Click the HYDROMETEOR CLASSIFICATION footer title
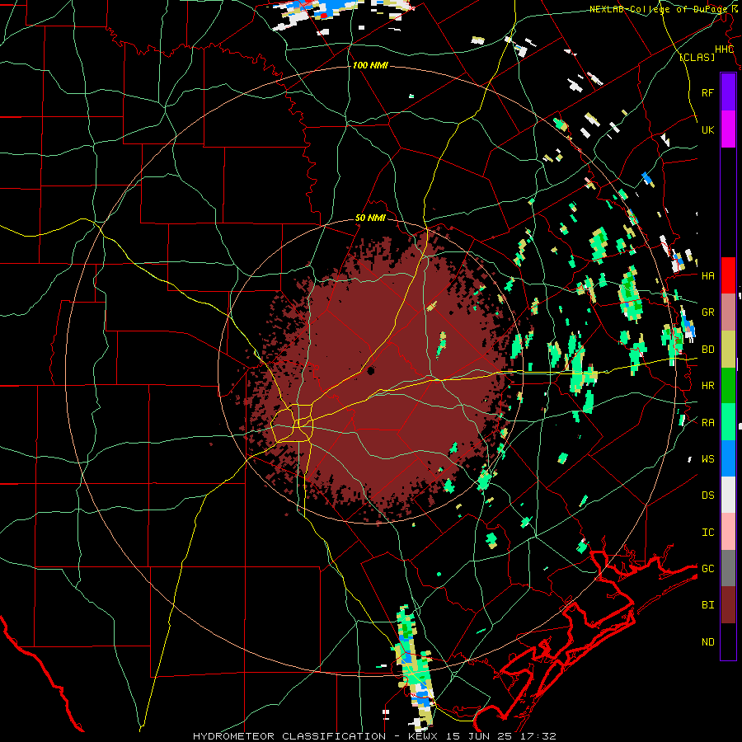Image resolution: width=742 pixels, height=742 pixels. [289, 736]
